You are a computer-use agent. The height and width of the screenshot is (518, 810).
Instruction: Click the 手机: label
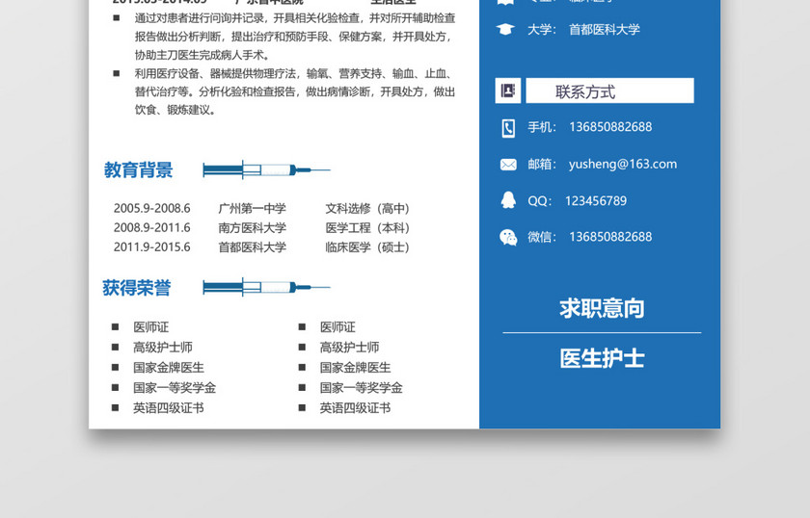[542, 127]
